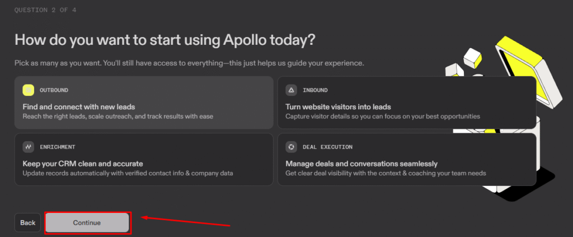This screenshot has width=573, height=237.
Task: Click the yellow Outbound icon
Action: point(29,90)
